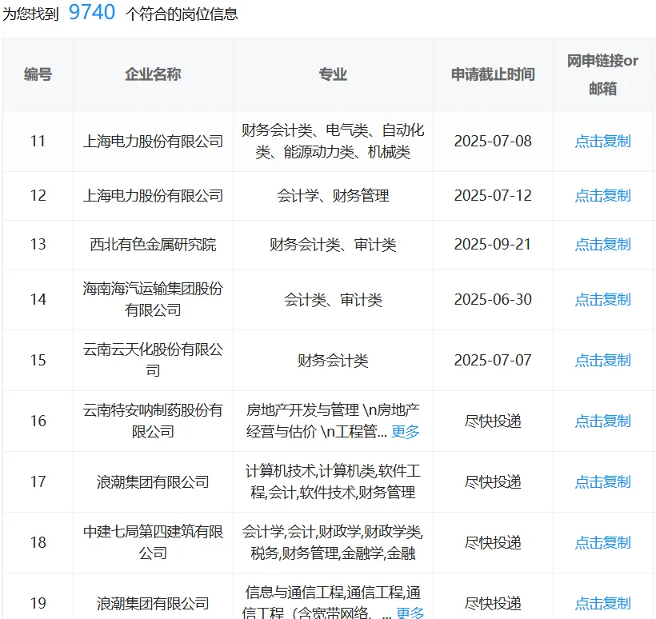656x619 pixels.
Task: Click deadline 2025-09-21
Action: click(x=493, y=245)
